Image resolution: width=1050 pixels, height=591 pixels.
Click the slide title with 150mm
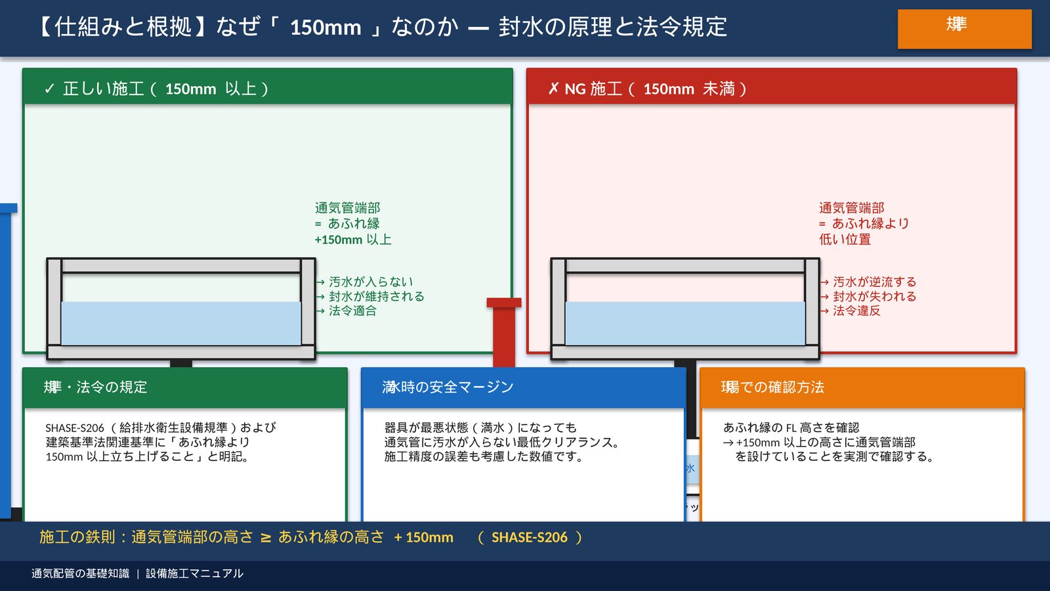pyautogui.click(x=382, y=28)
